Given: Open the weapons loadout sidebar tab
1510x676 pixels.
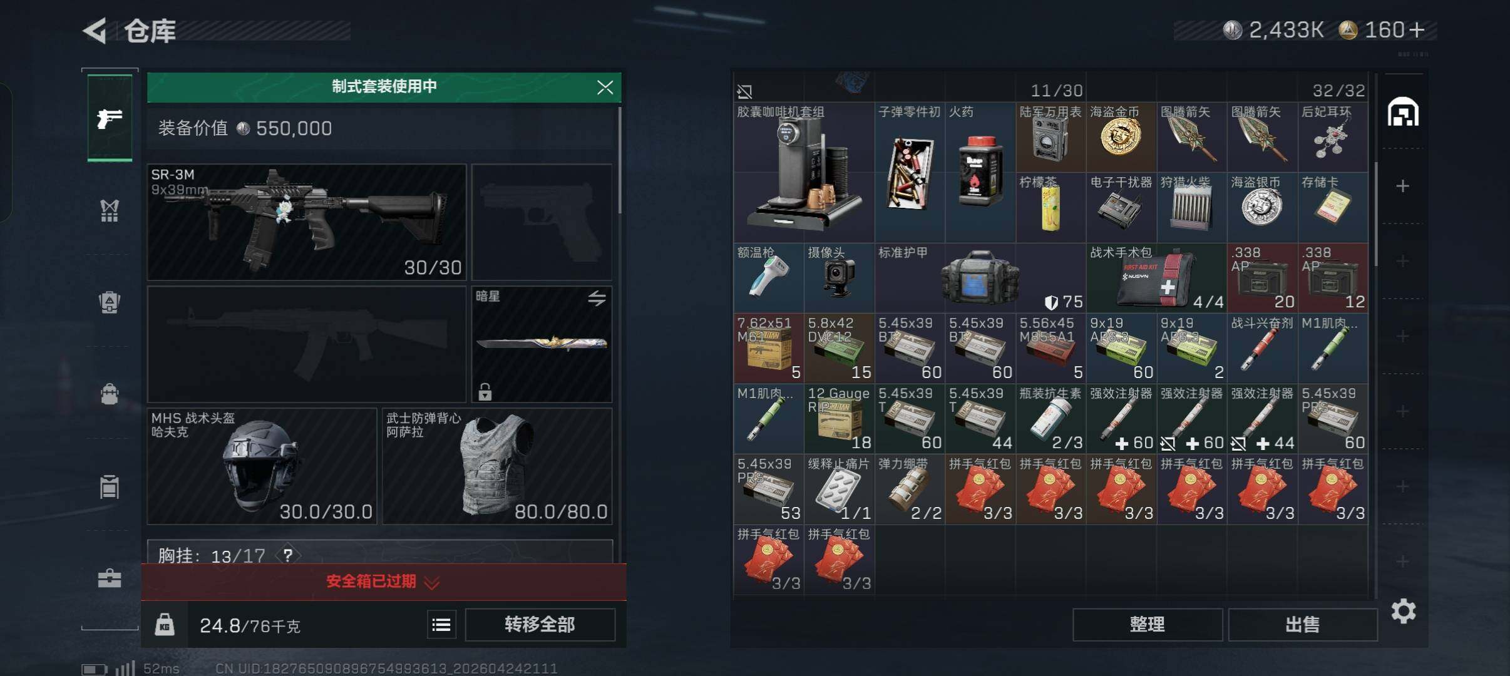Looking at the screenshot, I should coord(110,118).
